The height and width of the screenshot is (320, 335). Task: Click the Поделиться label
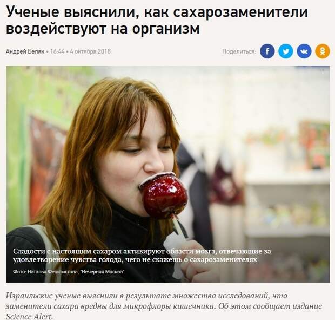click(x=239, y=51)
